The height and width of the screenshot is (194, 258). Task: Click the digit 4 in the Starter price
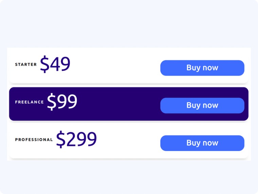[55, 64]
